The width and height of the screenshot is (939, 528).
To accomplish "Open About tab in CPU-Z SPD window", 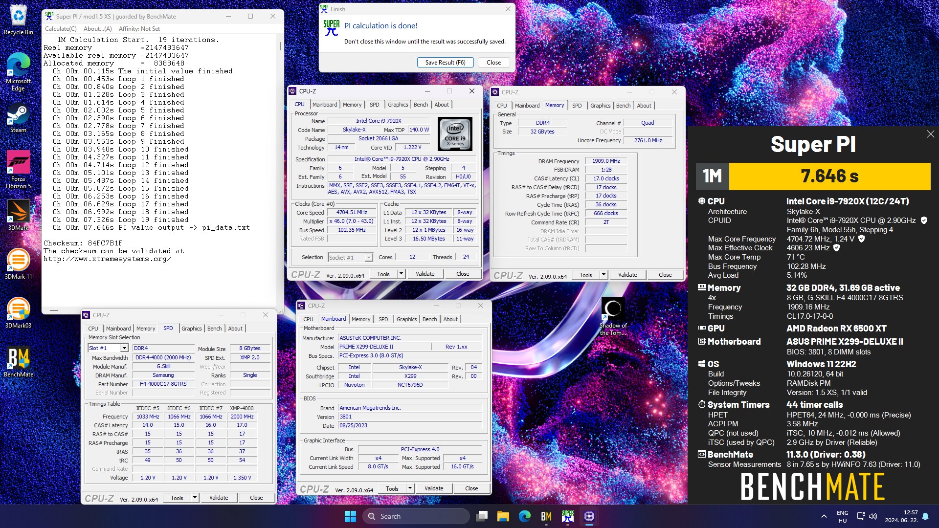I will 235,329.
